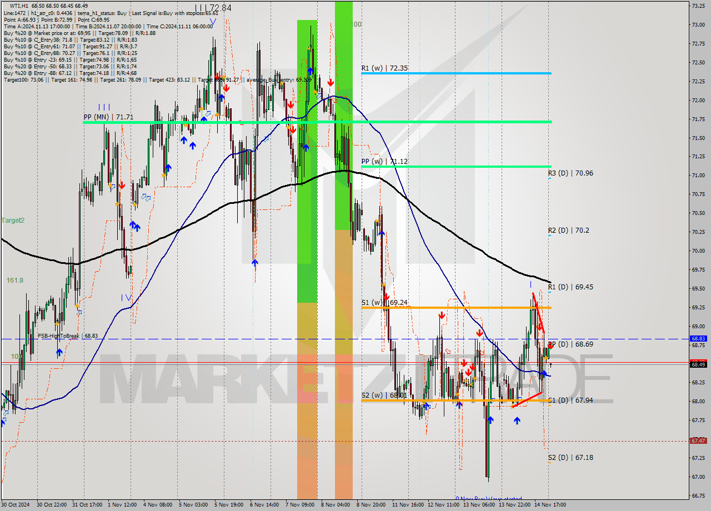Click the 'R3 (D) | 70.96' label
This screenshot has width=711, height=511.
point(570,173)
